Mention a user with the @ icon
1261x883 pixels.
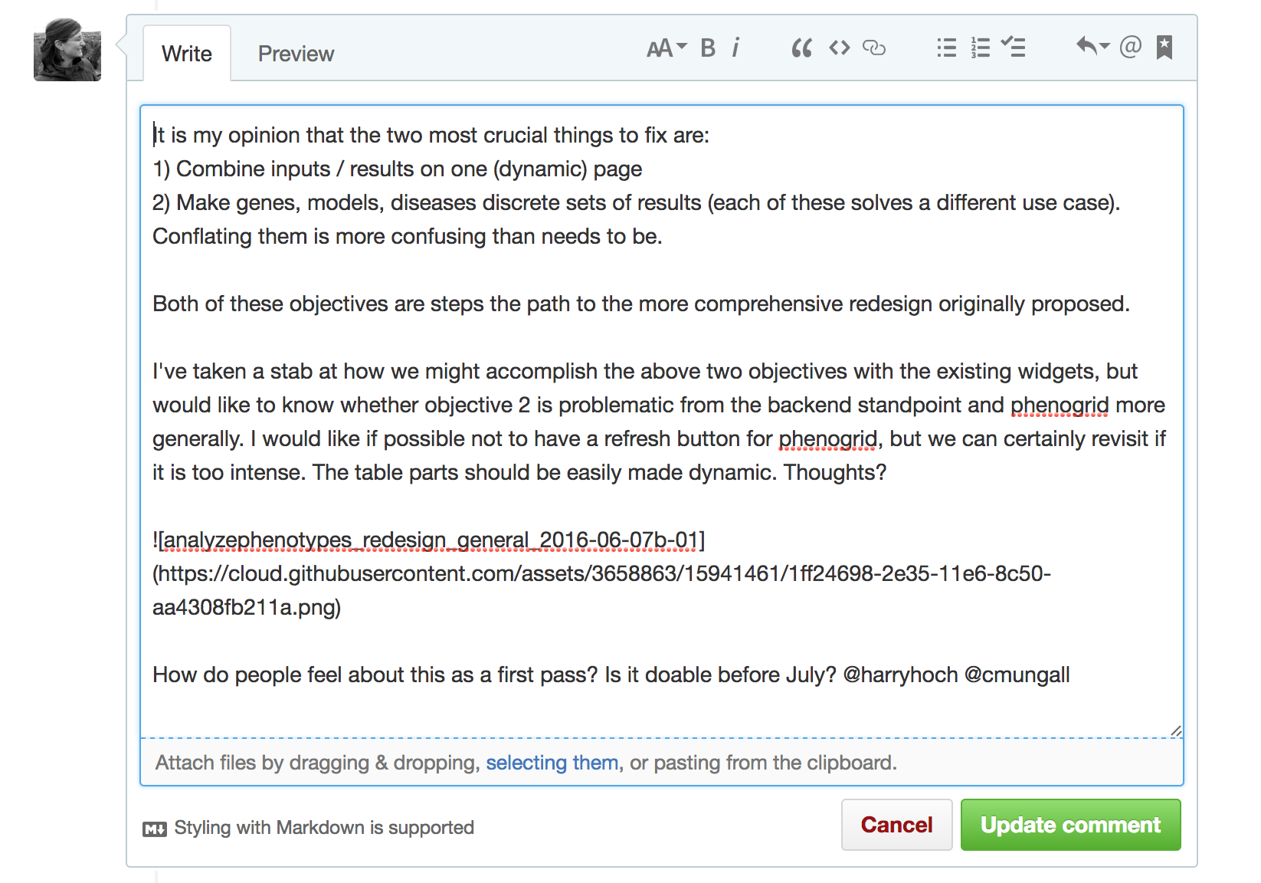click(x=1131, y=48)
